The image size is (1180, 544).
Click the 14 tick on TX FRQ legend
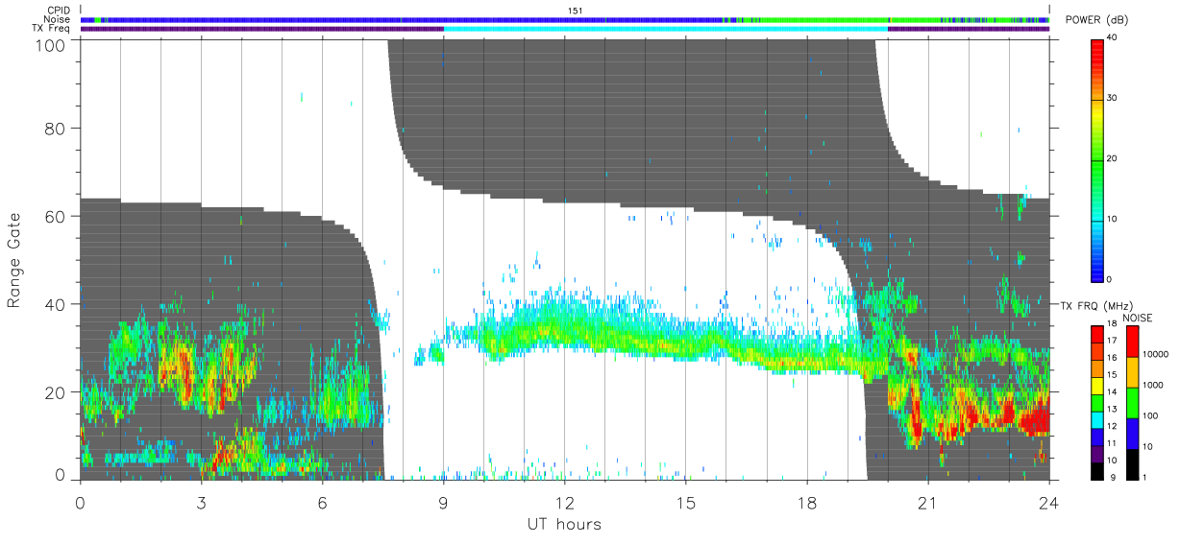click(1113, 391)
